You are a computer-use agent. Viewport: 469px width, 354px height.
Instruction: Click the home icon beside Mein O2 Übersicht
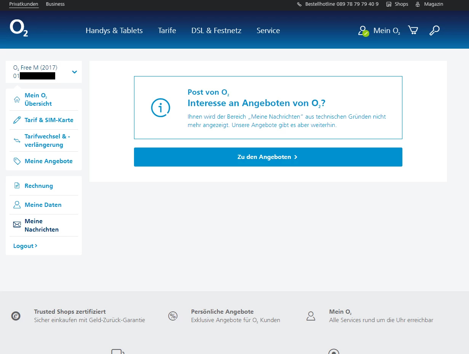[17, 100]
